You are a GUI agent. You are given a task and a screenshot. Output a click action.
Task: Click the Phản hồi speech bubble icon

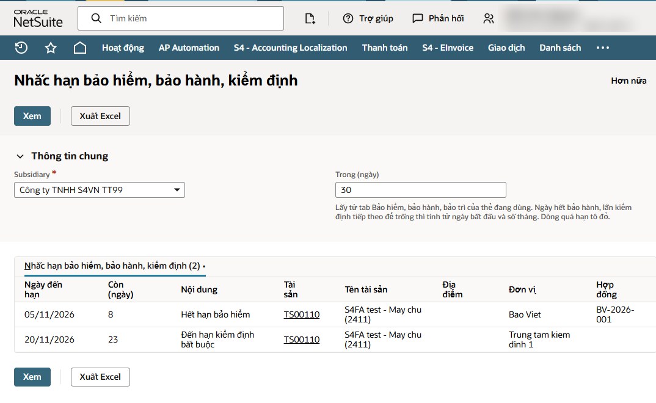point(418,18)
